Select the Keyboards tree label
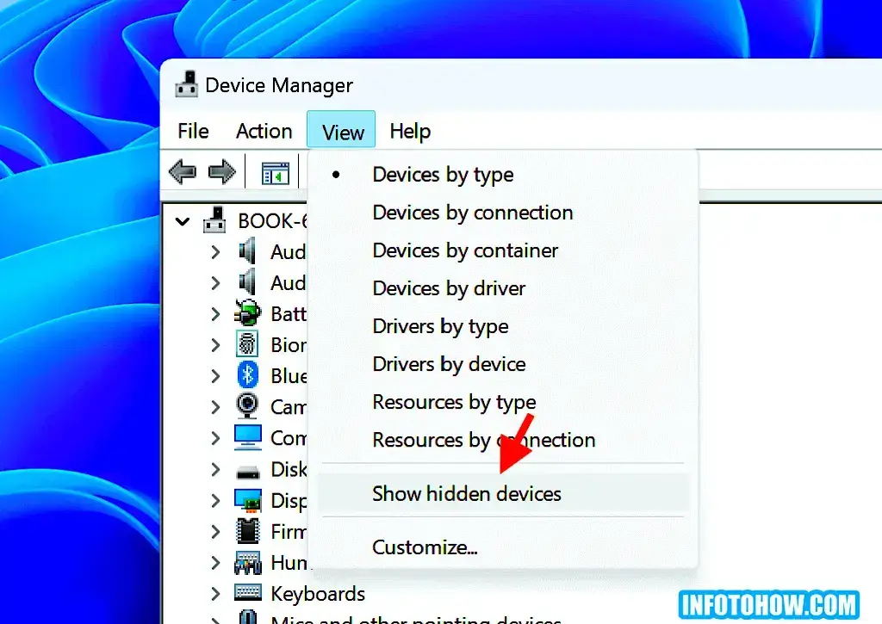 pos(318,594)
